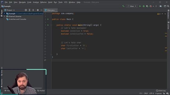Toggle the Project tool window side tab
Screen dimensions: 170x95
(2, 13)
